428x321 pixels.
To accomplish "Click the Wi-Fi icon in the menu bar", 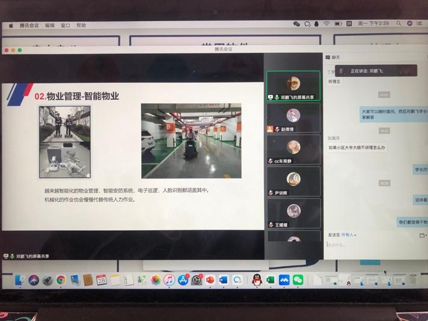I will [x=326, y=23].
